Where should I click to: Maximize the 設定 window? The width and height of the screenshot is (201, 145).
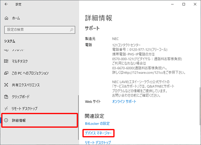pos(184,4)
